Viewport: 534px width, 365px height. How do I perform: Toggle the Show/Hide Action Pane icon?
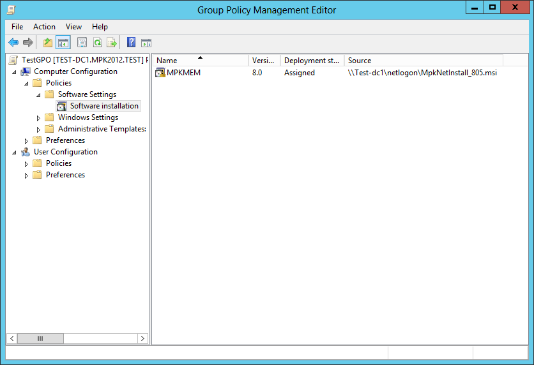coord(146,43)
